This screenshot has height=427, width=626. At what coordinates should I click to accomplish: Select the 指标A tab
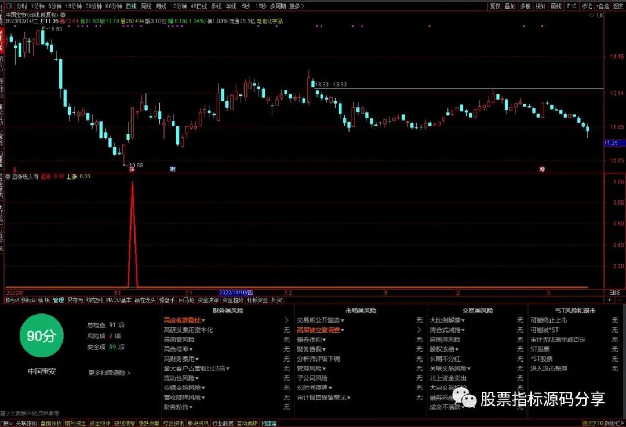coord(12,300)
